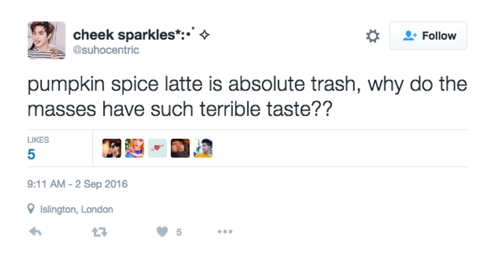496x263 pixels.
Task: Like the tweet with the heart icon
Action: click(x=162, y=232)
